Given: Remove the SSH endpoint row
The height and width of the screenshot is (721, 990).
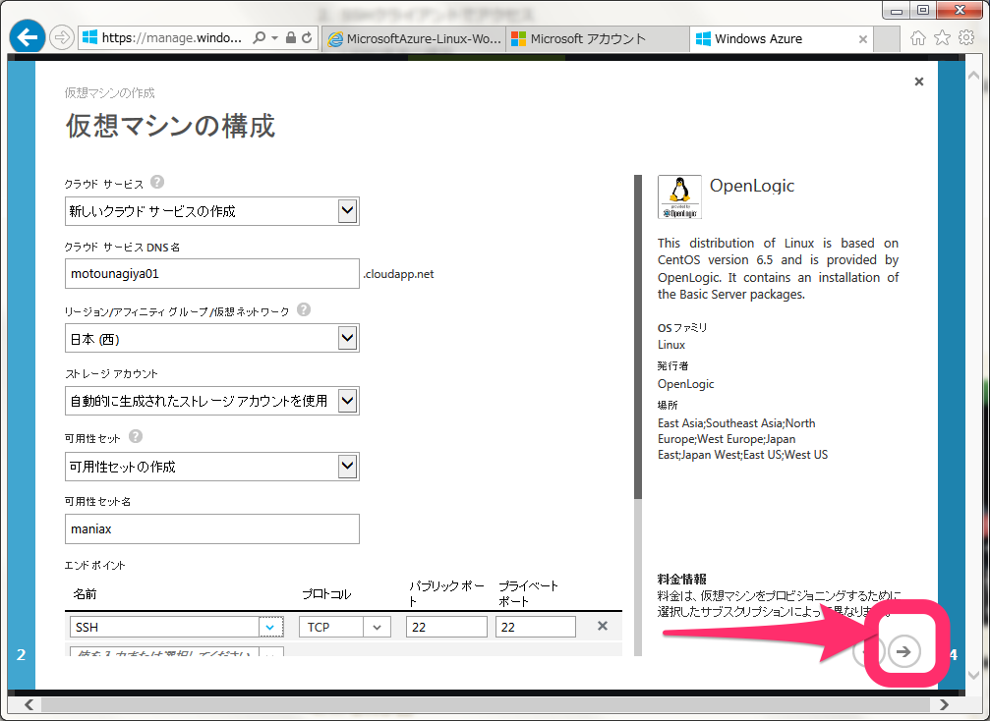Looking at the screenshot, I should [603, 626].
